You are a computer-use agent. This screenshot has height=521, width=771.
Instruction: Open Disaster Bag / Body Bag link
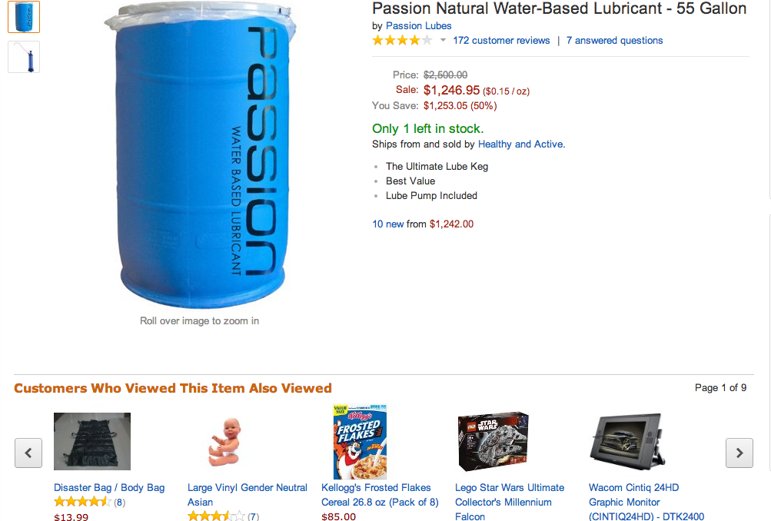109,488
